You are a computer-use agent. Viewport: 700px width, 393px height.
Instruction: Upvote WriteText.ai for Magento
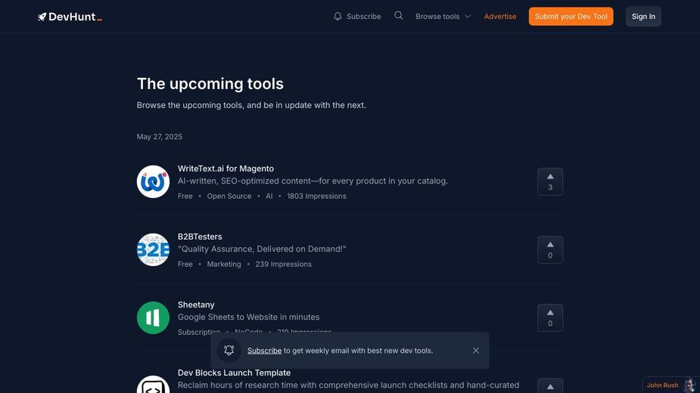[550, 181]
